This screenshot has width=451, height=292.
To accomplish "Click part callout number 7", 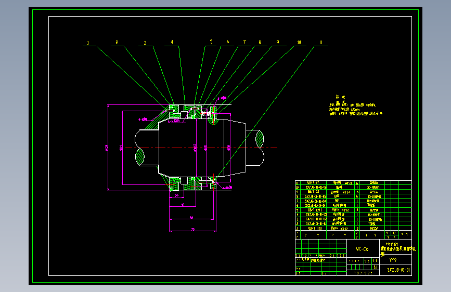I will point(244,42).
